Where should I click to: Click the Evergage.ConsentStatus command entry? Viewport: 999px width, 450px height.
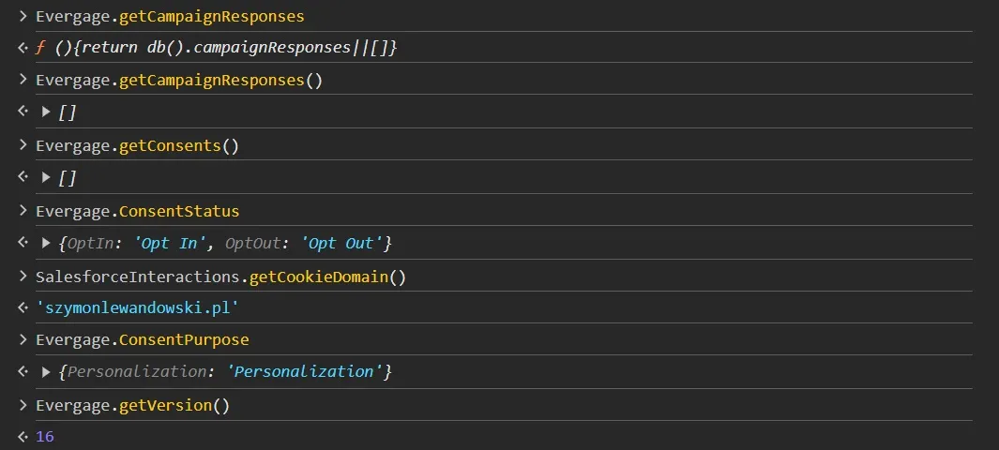tap(137, 211)
